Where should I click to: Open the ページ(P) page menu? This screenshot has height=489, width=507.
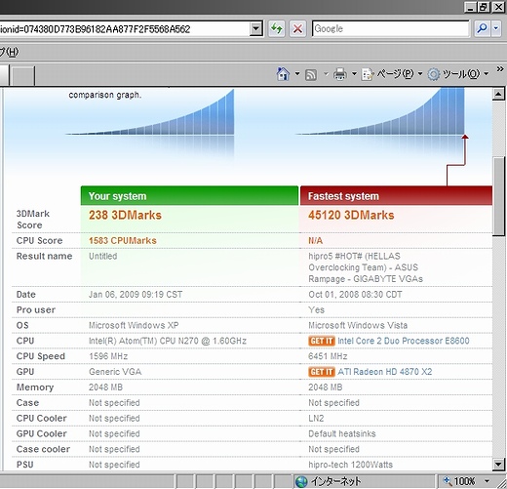(x=391, y=74)
